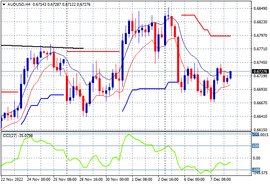270x184 pixels.
Task: Click the -145.575 CCI scale label
Action: [x=260, y=173]
